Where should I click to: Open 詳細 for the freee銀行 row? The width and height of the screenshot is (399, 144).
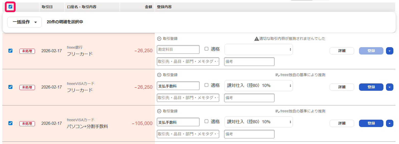coord(342,51)
